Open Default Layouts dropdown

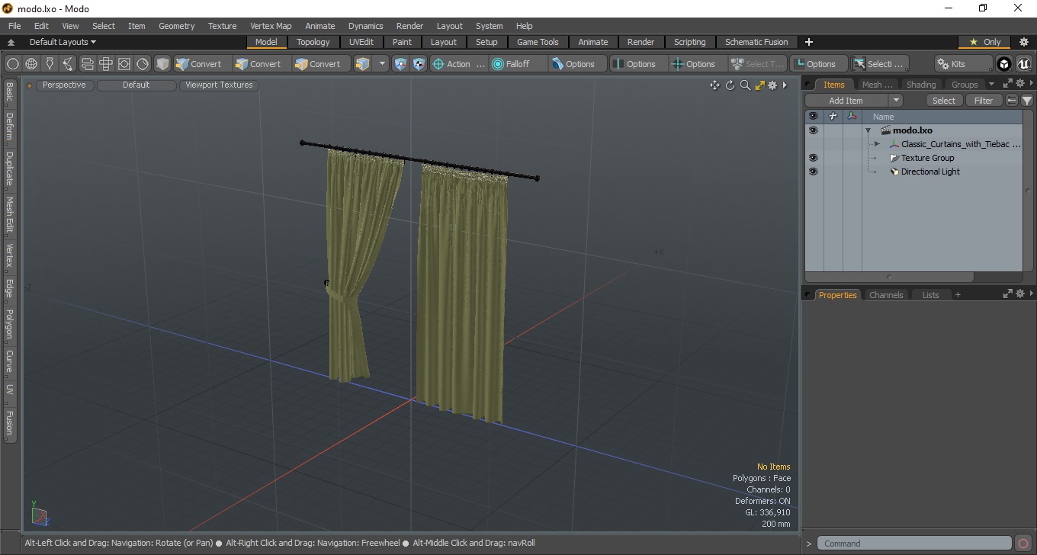[63, 42]
